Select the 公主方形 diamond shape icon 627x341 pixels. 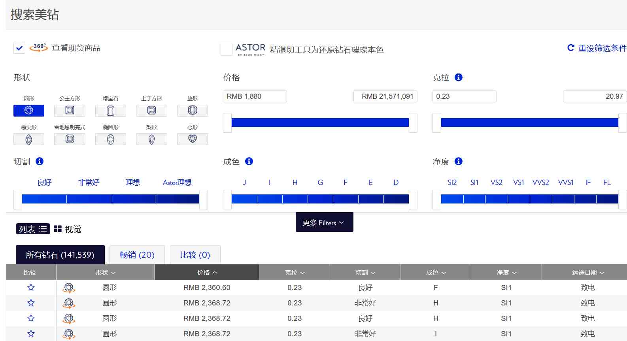point(70,111)
